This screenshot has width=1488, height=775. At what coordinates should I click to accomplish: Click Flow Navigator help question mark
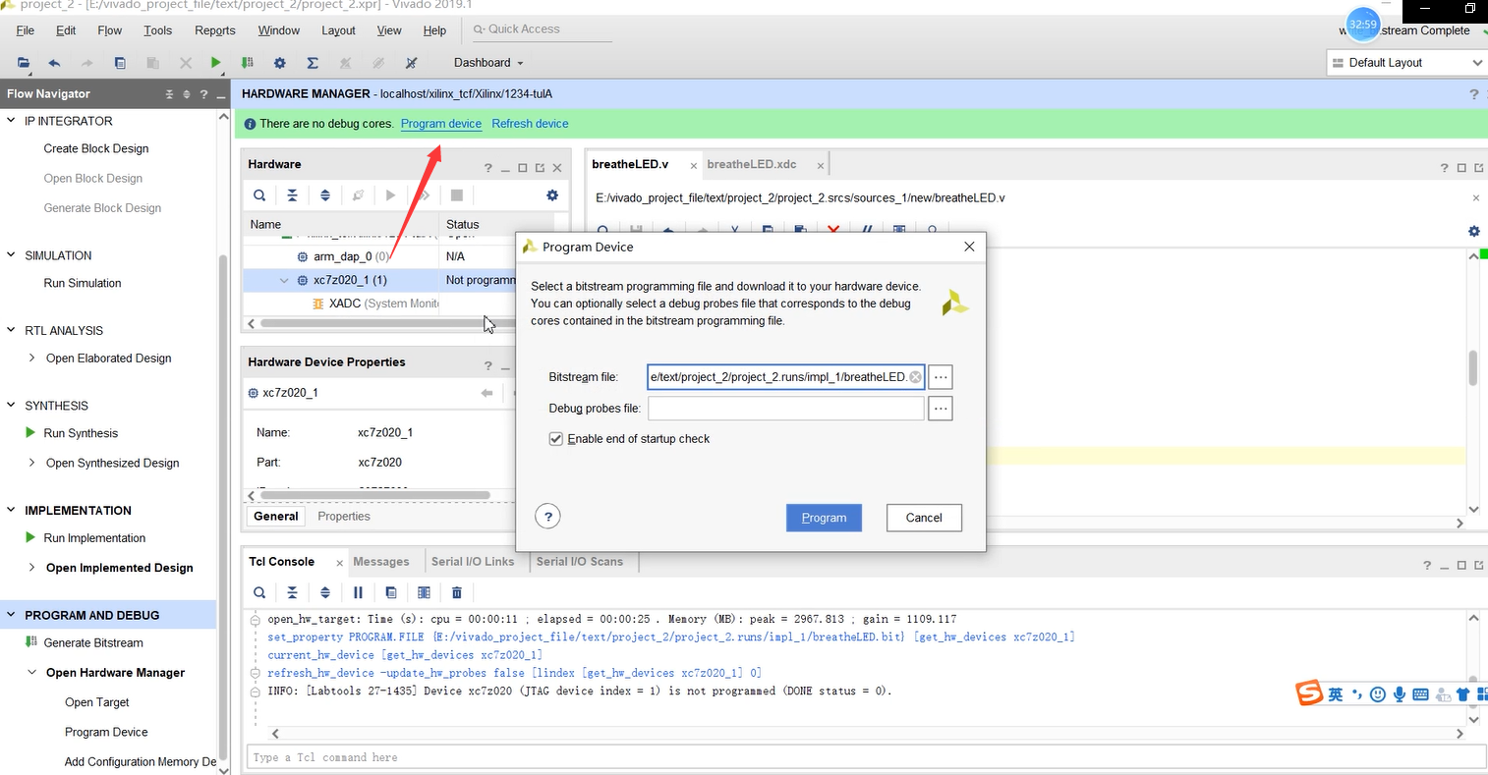point(203,94)
